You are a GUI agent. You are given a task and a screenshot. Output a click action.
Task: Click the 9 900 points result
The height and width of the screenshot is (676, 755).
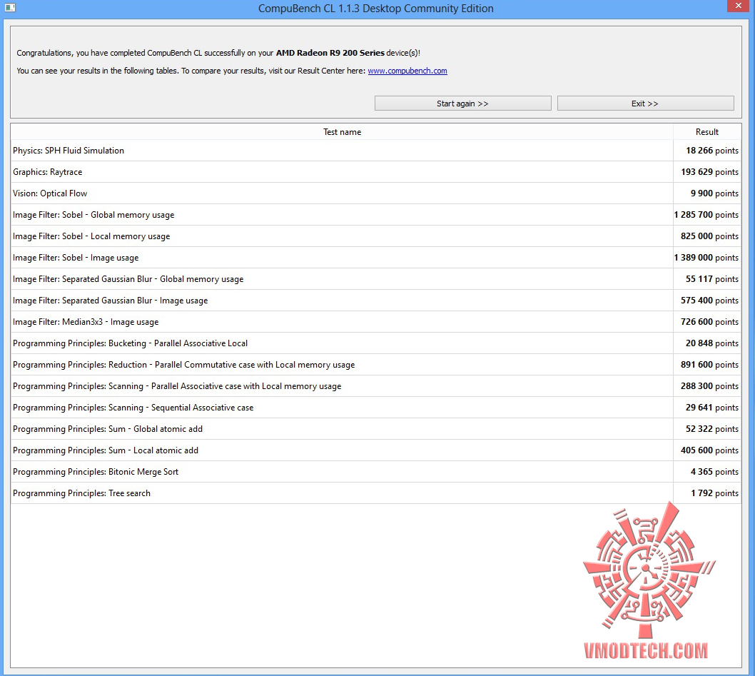point(714,193)
